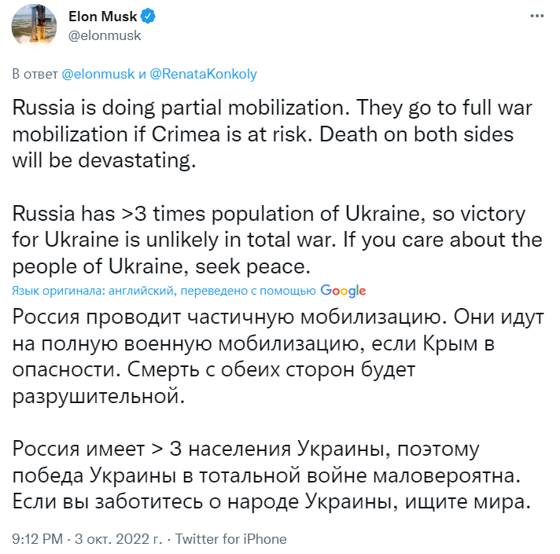
Task: Click the display name Elon Musk
Action: click(101, 16)
